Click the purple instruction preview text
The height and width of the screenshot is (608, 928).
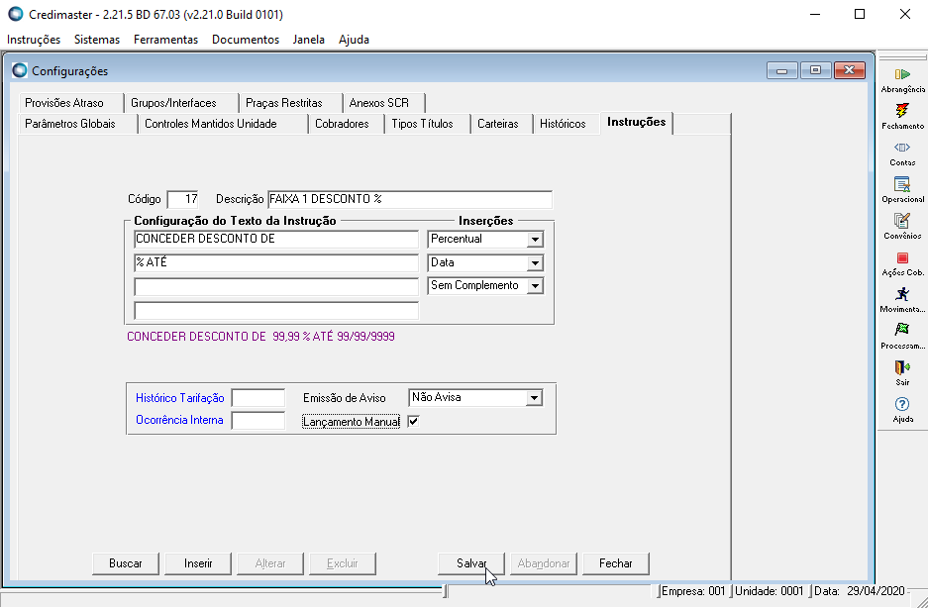click(261, 337)
